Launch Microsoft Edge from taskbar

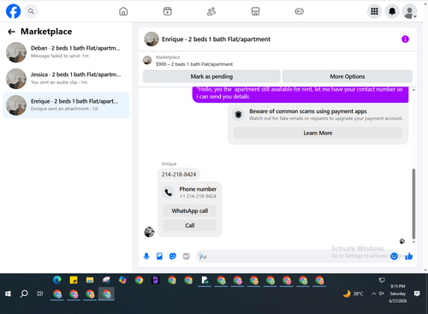tap(57, 281)
